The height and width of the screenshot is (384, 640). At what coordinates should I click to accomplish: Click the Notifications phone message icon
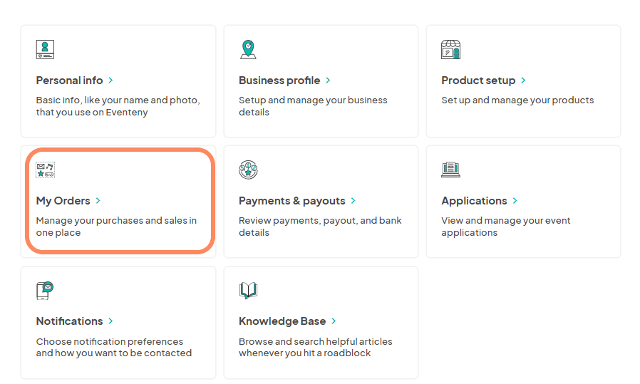click(x=45, y=291)
